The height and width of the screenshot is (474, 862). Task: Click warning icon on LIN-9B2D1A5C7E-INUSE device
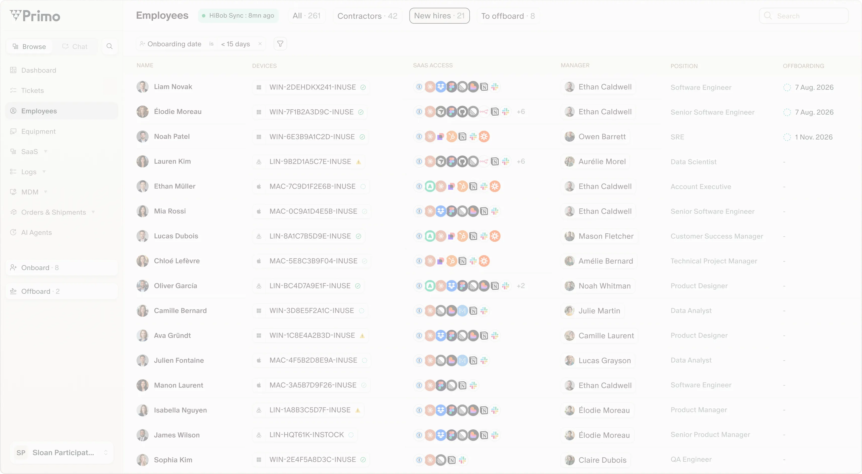coord(358,162)
